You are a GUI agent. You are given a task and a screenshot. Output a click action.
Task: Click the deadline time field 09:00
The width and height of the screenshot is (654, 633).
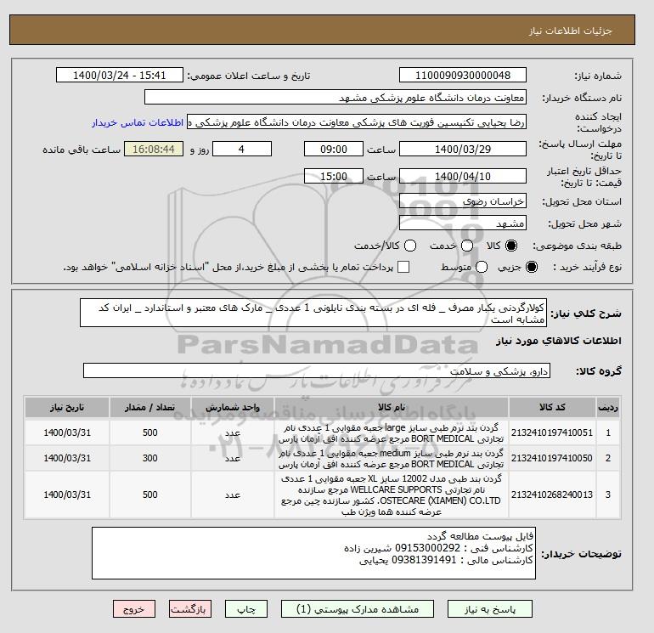334,149
